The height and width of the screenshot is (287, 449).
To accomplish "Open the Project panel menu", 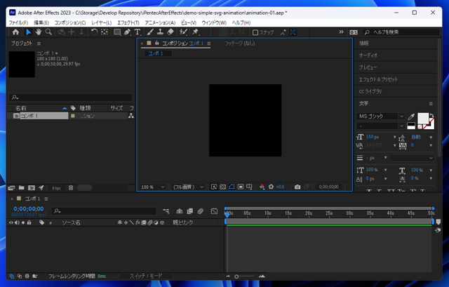I will tap(39, 44).
